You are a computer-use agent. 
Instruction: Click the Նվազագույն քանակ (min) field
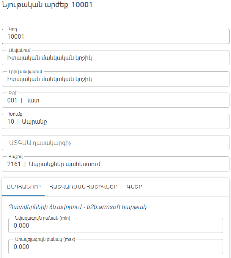(x=115, y=225)
